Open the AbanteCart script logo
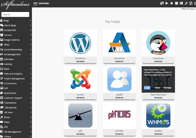Screen dimensions: 196x138 (119, 43)
